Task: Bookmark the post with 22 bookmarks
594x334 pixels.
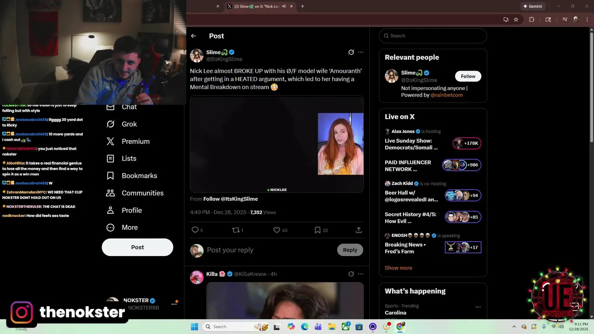Action: [321, 230]
